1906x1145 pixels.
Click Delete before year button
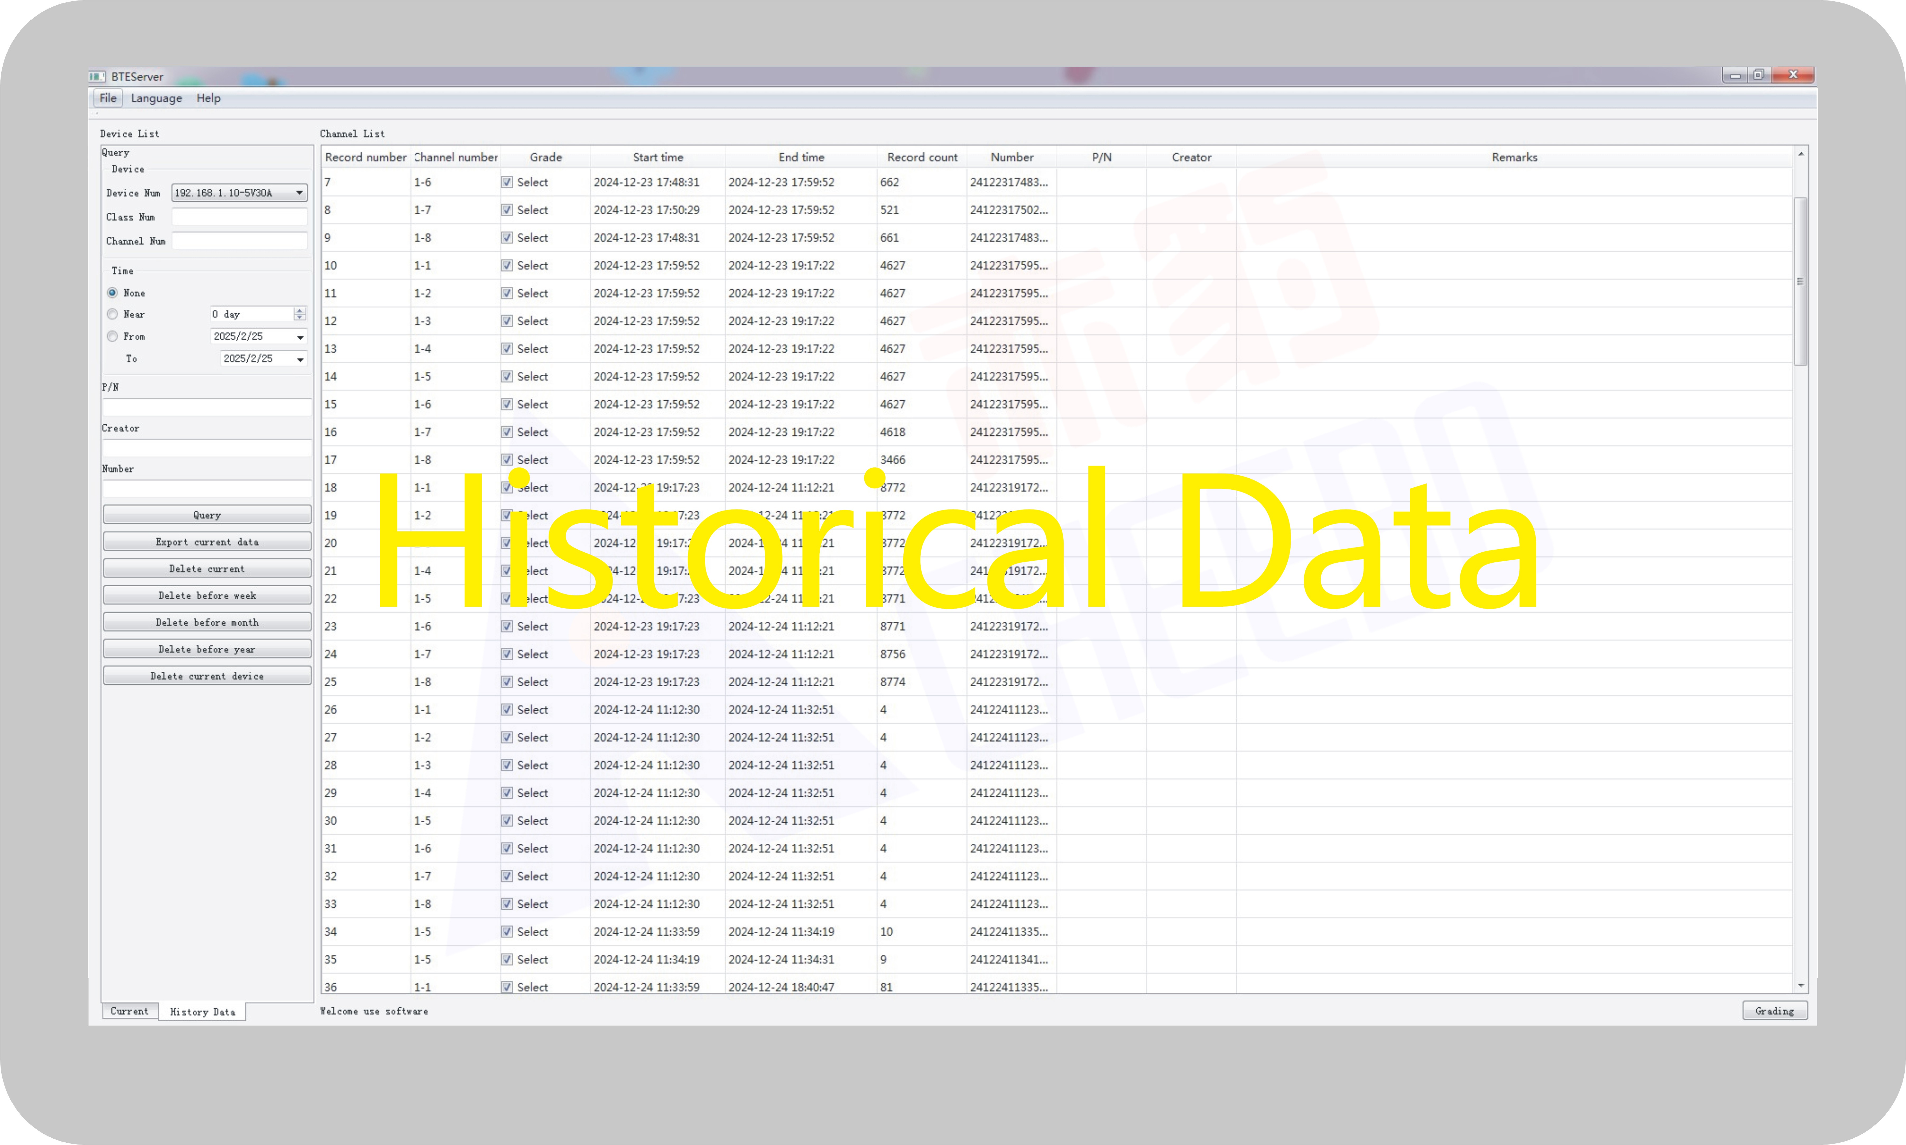point(207,649)
